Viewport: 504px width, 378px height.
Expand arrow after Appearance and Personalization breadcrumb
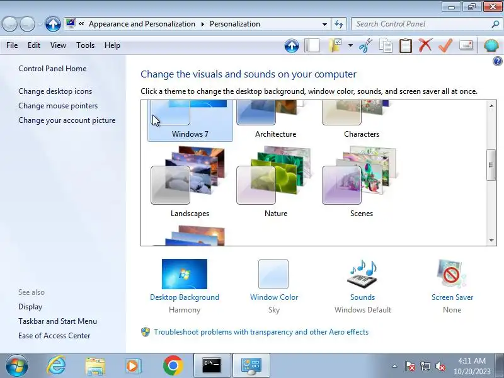(x=202, y=24)
